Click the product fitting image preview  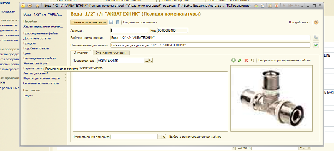[x=271, y=98]
